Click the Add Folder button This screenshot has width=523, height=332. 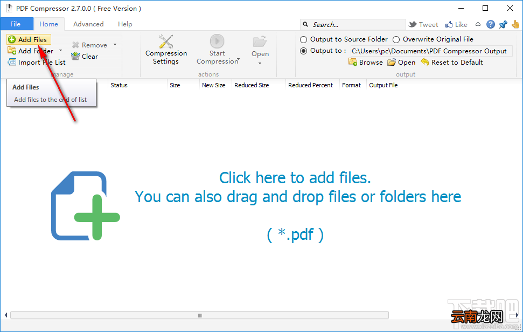click(31, 51)
